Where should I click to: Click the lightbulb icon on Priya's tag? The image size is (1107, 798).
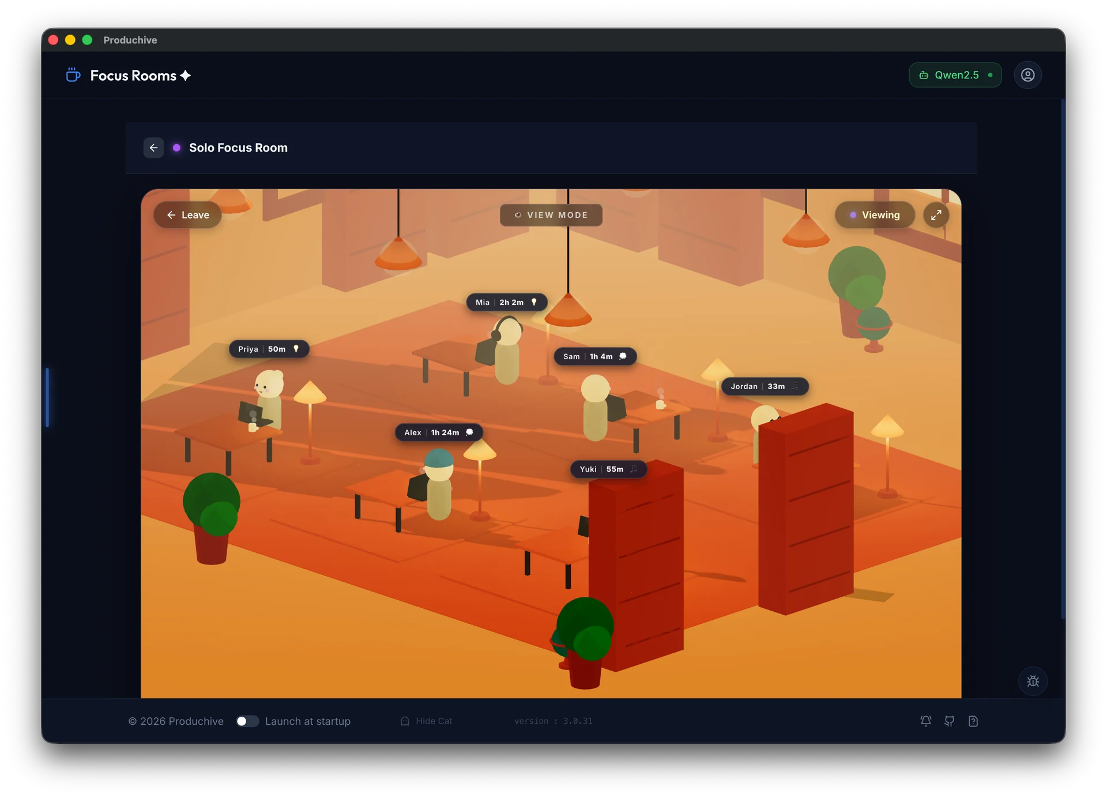296,349
